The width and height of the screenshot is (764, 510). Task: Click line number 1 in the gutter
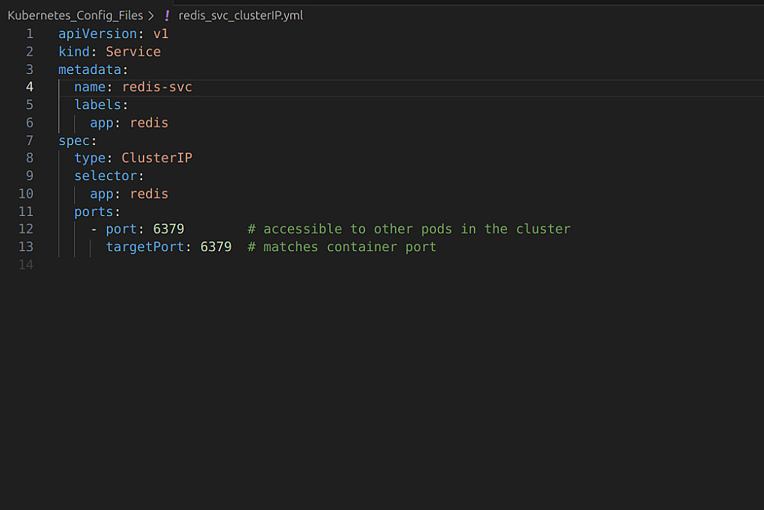coord(30,34)
